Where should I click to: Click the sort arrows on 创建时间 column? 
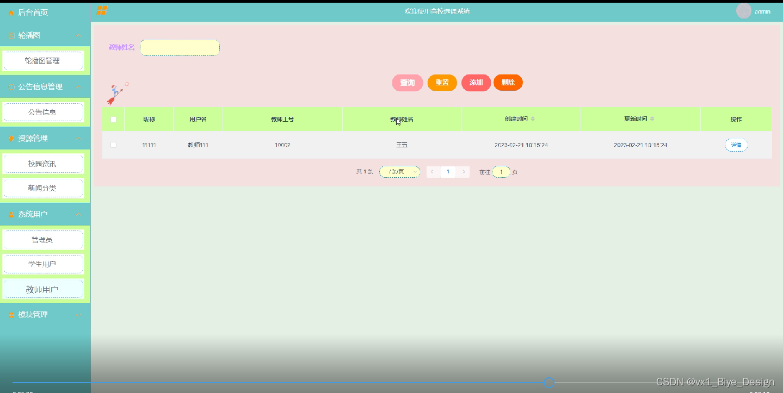click(533, 119)
